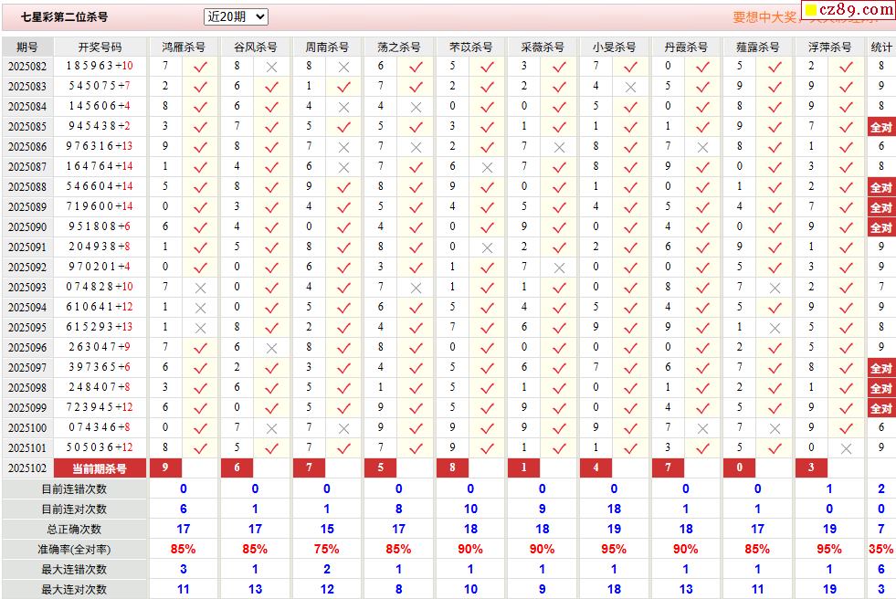This screenshot has height=599, width=896.
Task: Click the red 全对 badge in row 2025097
Action: coord(881,368)
